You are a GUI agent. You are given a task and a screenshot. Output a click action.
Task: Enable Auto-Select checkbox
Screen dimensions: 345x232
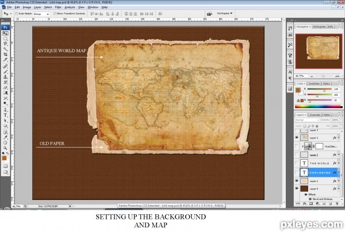17,14
